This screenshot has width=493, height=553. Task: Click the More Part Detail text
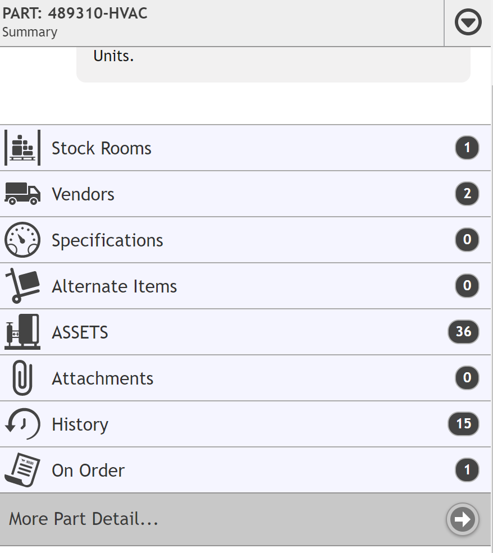click(84, 519)
